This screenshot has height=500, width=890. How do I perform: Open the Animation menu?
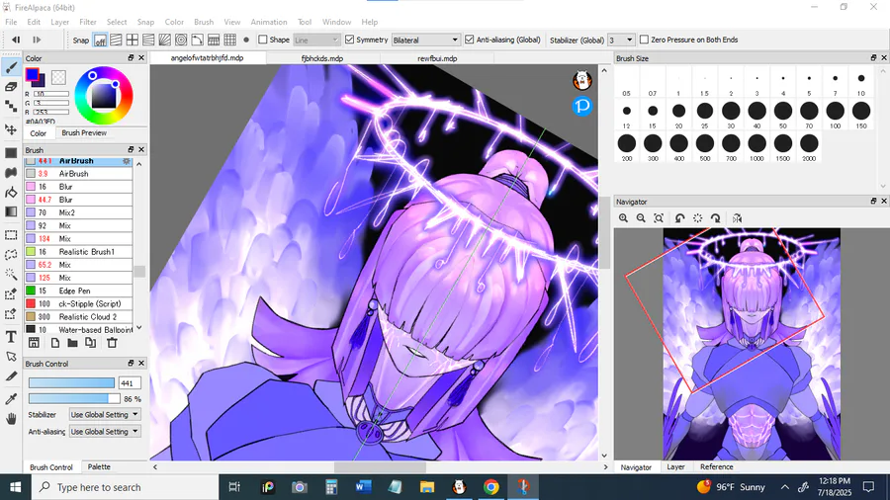coord(268,22)
